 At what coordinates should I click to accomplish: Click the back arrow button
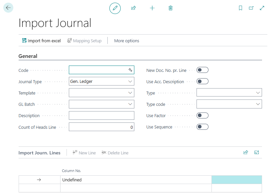(8, 8)
